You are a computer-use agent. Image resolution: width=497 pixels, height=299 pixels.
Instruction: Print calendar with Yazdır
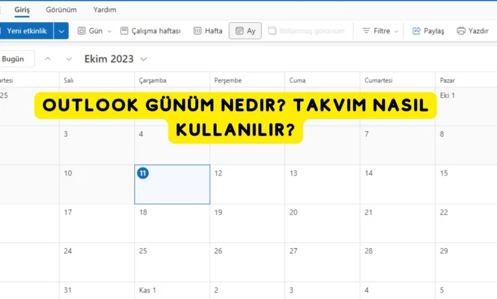click(472, 31)
